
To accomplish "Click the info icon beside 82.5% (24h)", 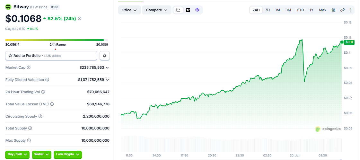I will 80,18.
